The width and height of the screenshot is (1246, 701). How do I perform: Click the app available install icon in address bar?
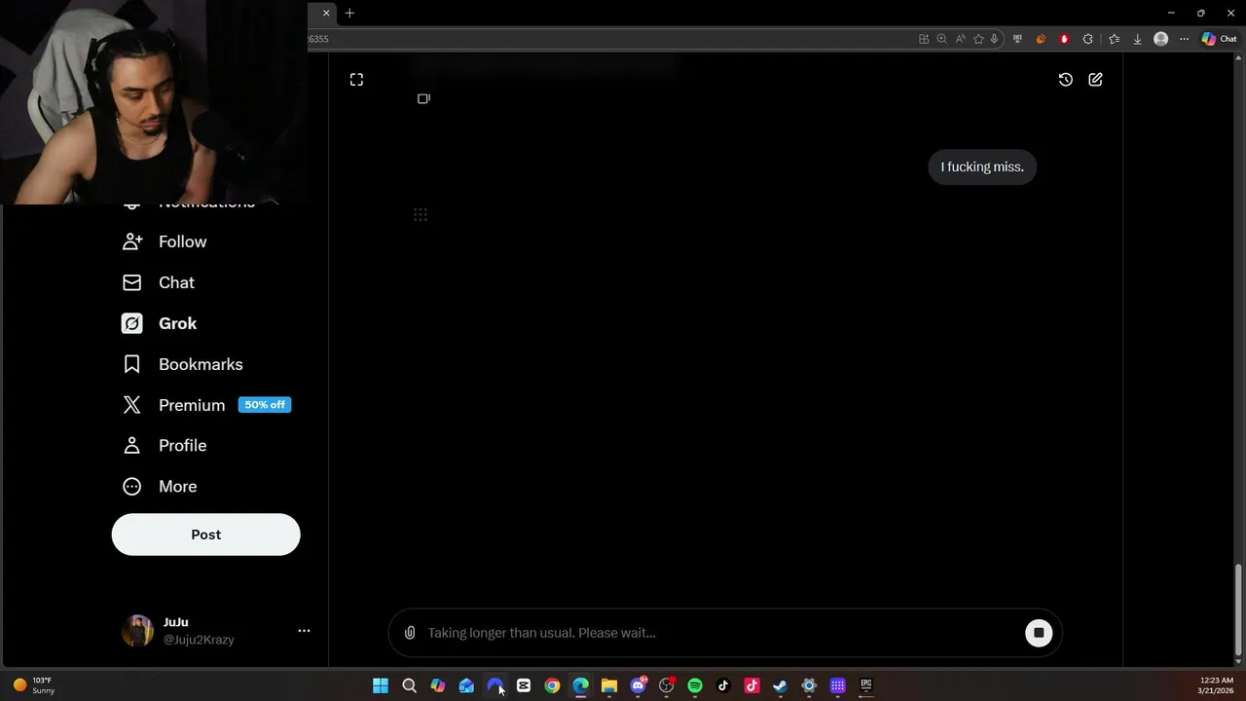point(923,39)
